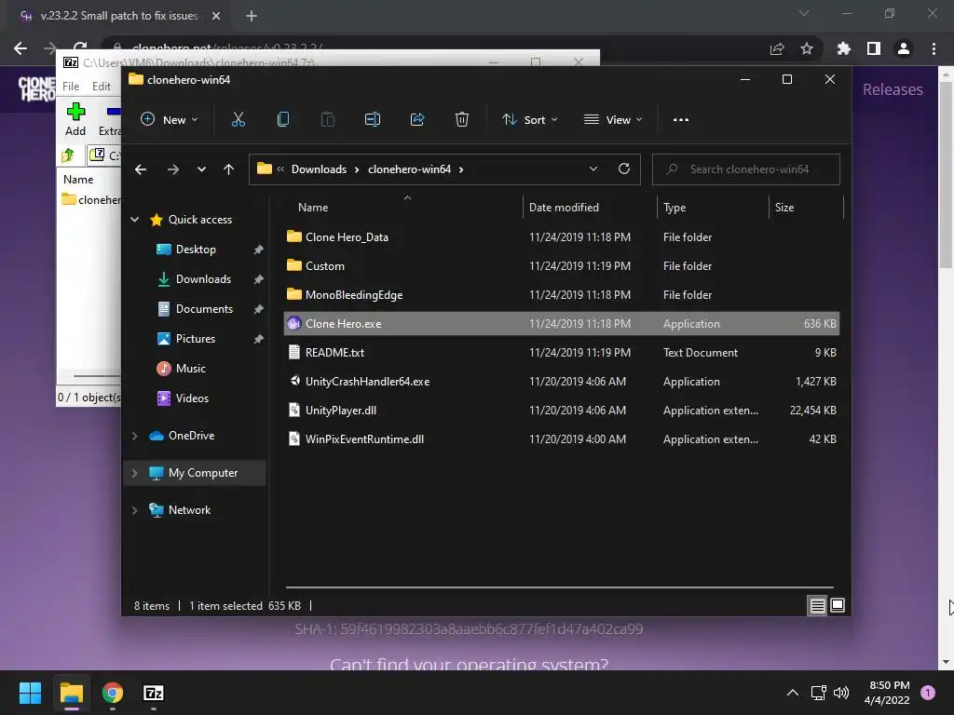Sort by Type column header
This screenshot has width=954, height=715.
point(675,208)
